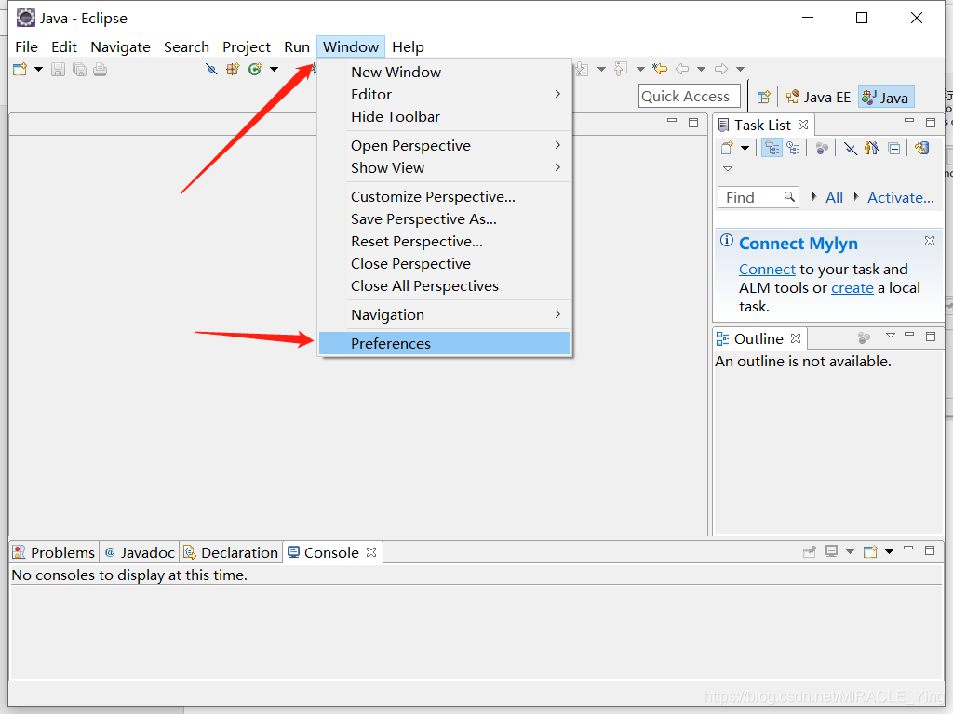Click the New Java Package icon
Viewport: 953px width, 714px height.
pyautogui.click(x=233, y=69)
